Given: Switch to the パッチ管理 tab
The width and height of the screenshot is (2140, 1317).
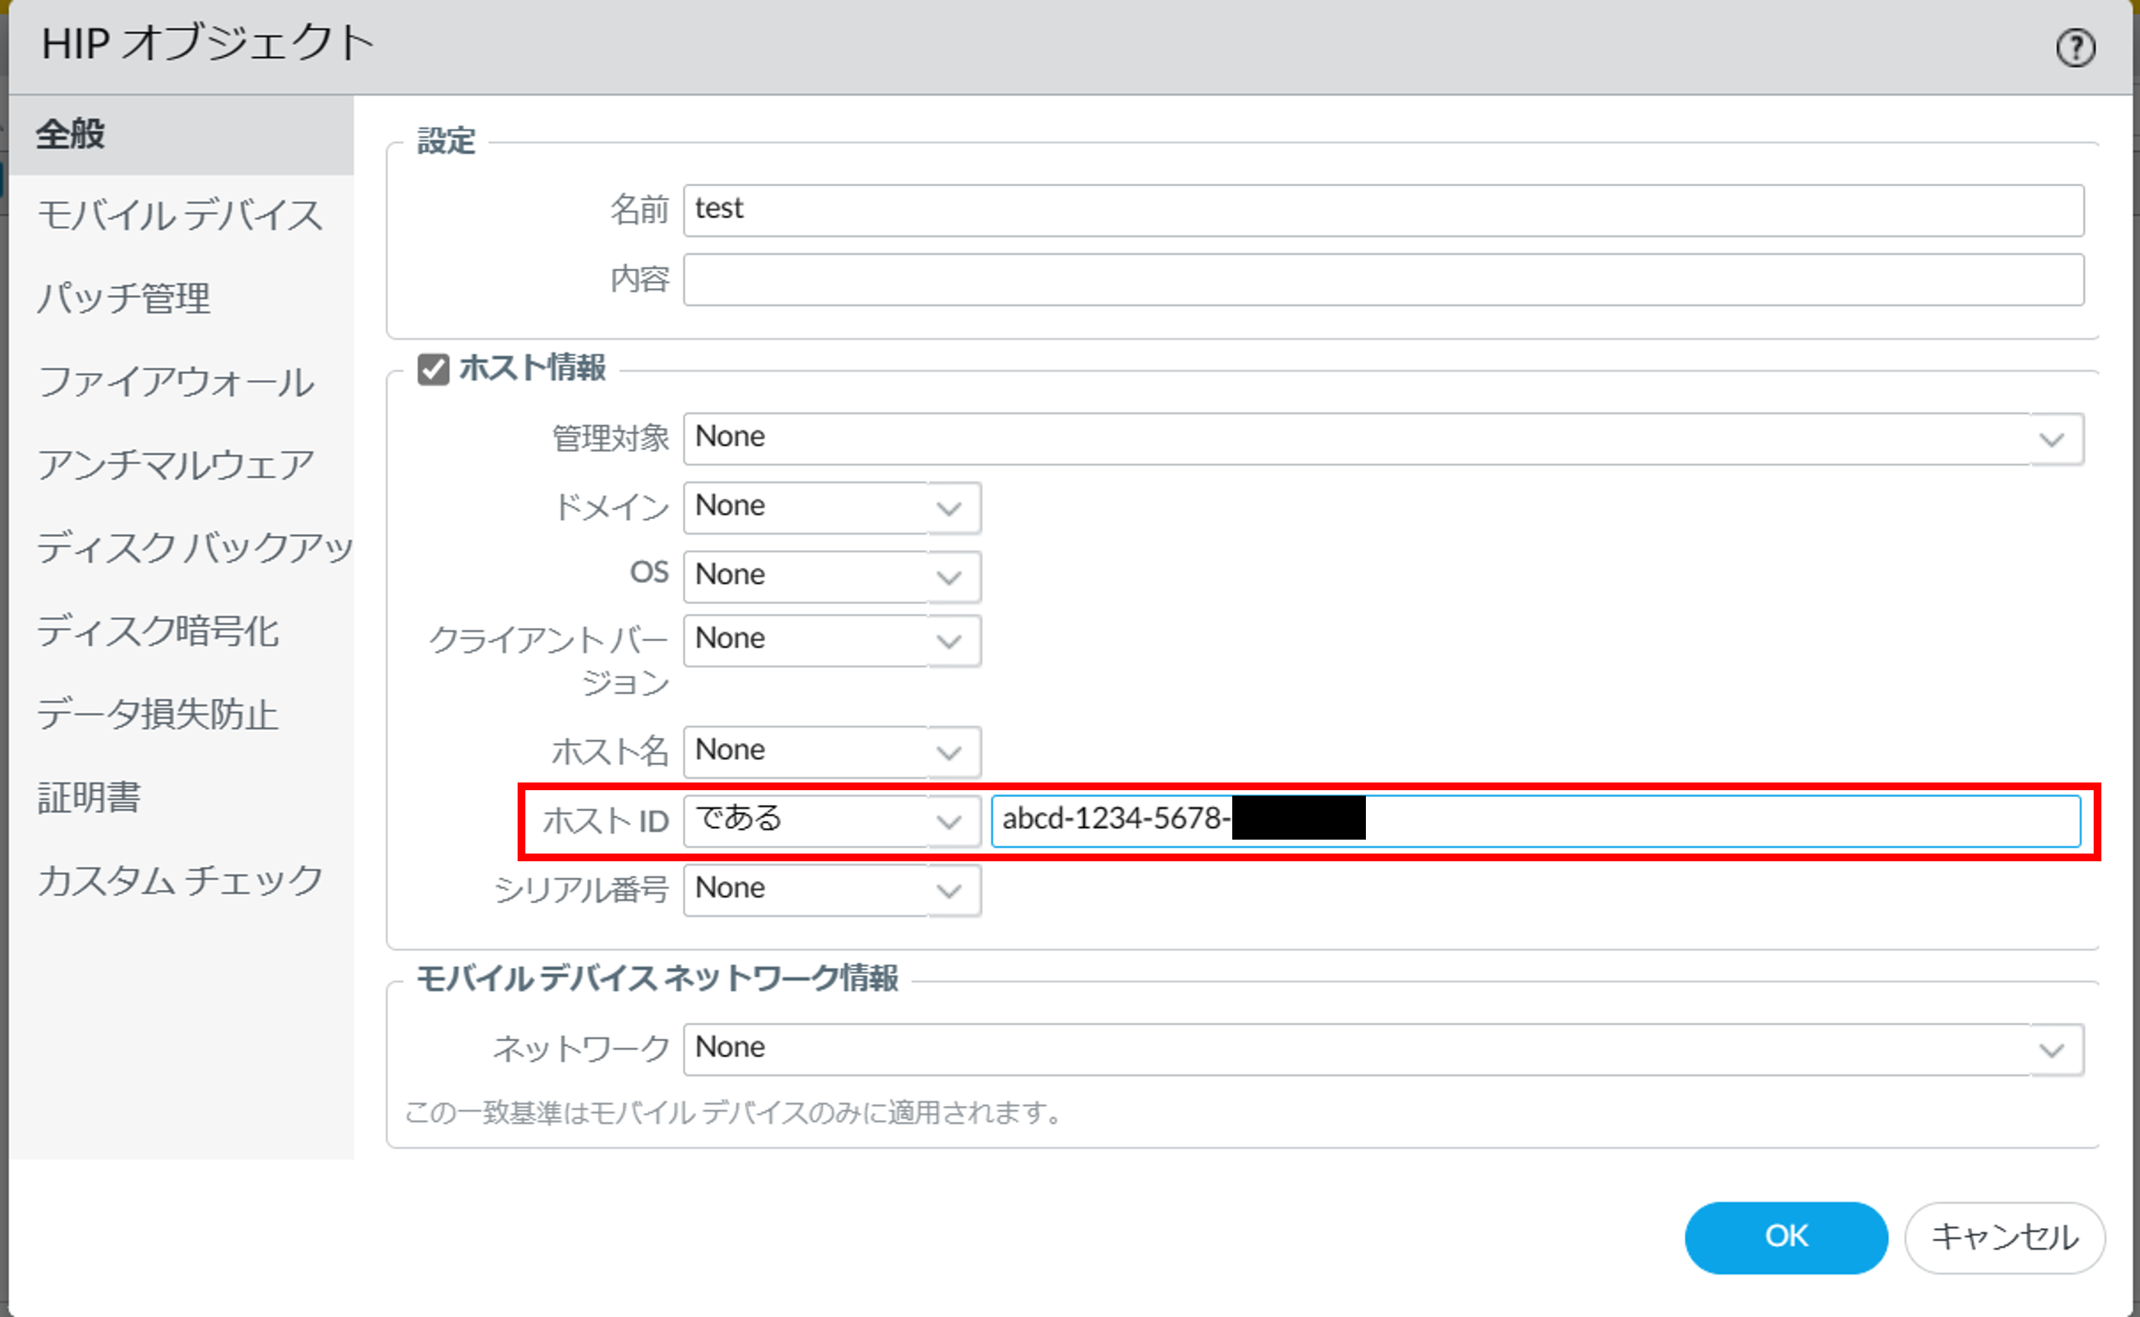Looking at the screenshot, I should (124, 298).
